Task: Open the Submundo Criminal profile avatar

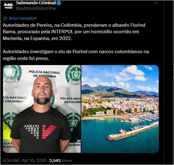Action: coord(8,6)
